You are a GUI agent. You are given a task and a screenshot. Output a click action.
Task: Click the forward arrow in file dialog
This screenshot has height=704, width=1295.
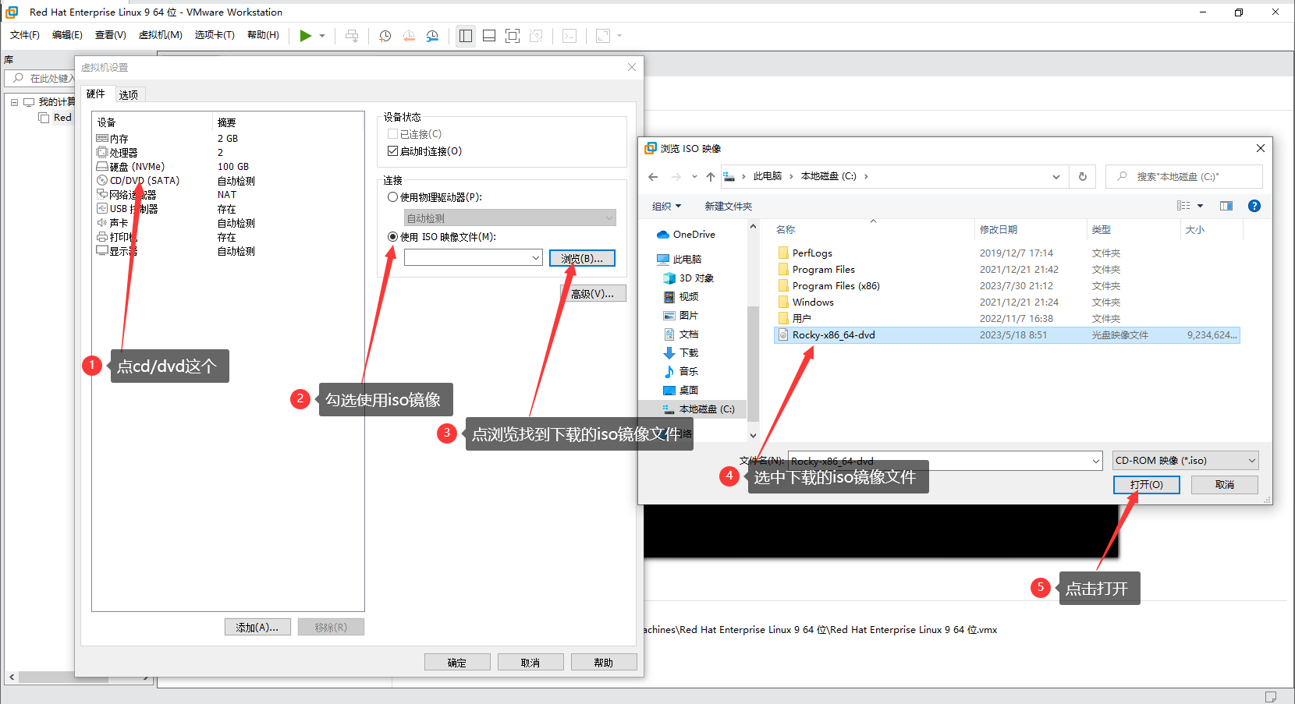pyautogui.click(x=676, y=177)
